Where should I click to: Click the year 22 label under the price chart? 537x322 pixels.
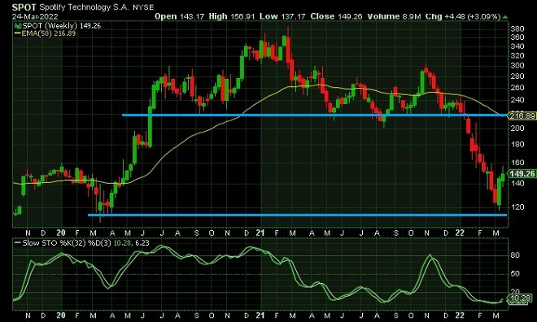(460, 233)
